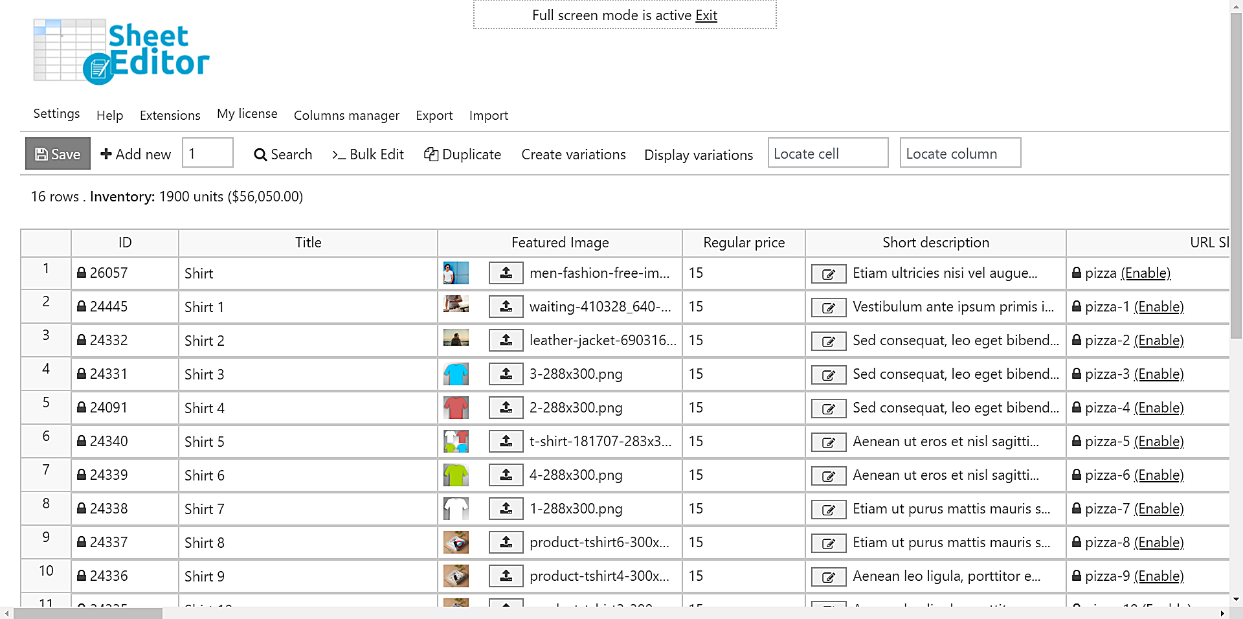1243x619 pixels.
Task: Select the green t-shirt thumbnail of Shirt 6
Action: tap(456, 475)
